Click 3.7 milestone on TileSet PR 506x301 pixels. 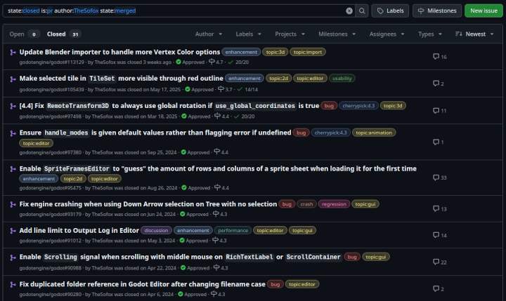(225, 89)
